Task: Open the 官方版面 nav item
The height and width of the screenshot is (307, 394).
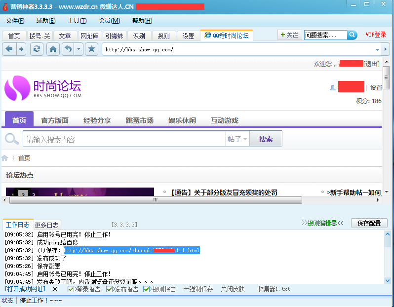Action: click(x=55, y=120)
